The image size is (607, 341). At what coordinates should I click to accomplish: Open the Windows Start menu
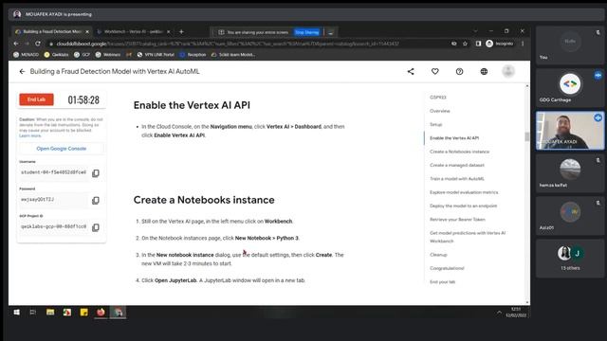coord(17,313)
